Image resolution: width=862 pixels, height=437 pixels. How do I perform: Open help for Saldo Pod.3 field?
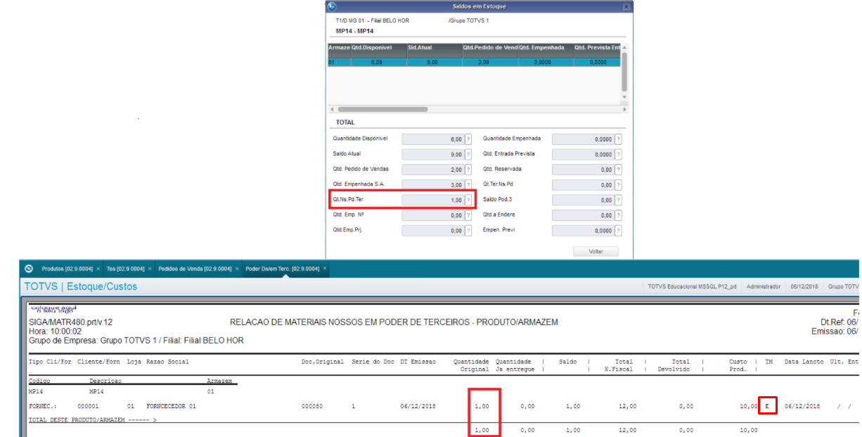tap(619, 200)
